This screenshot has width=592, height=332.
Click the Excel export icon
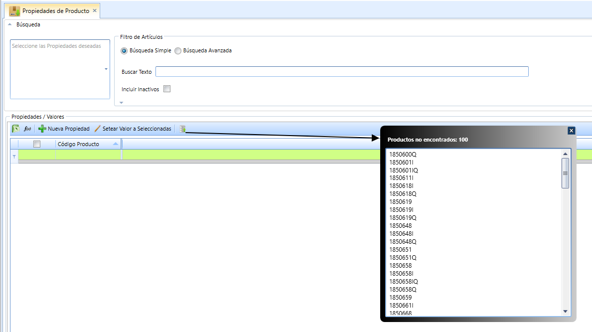[x=16, y=129]
